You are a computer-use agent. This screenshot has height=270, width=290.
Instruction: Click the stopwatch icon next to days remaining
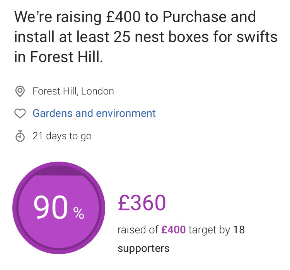(20, 136)
